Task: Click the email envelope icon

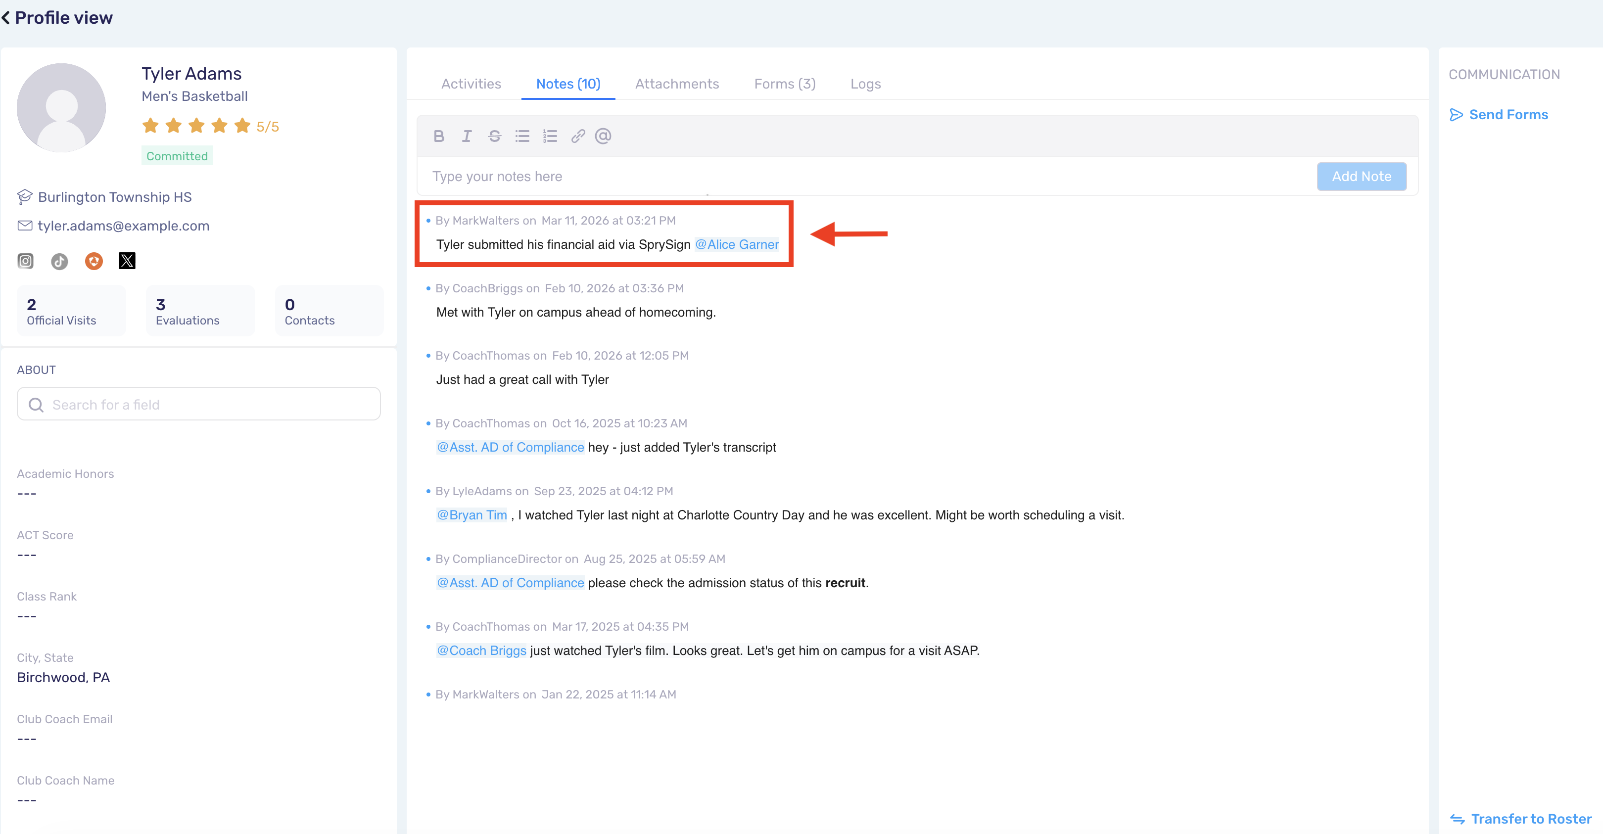Action: point(25,225)
